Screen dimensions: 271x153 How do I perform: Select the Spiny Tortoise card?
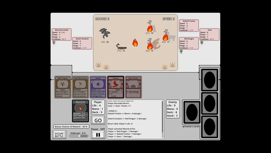133,87
